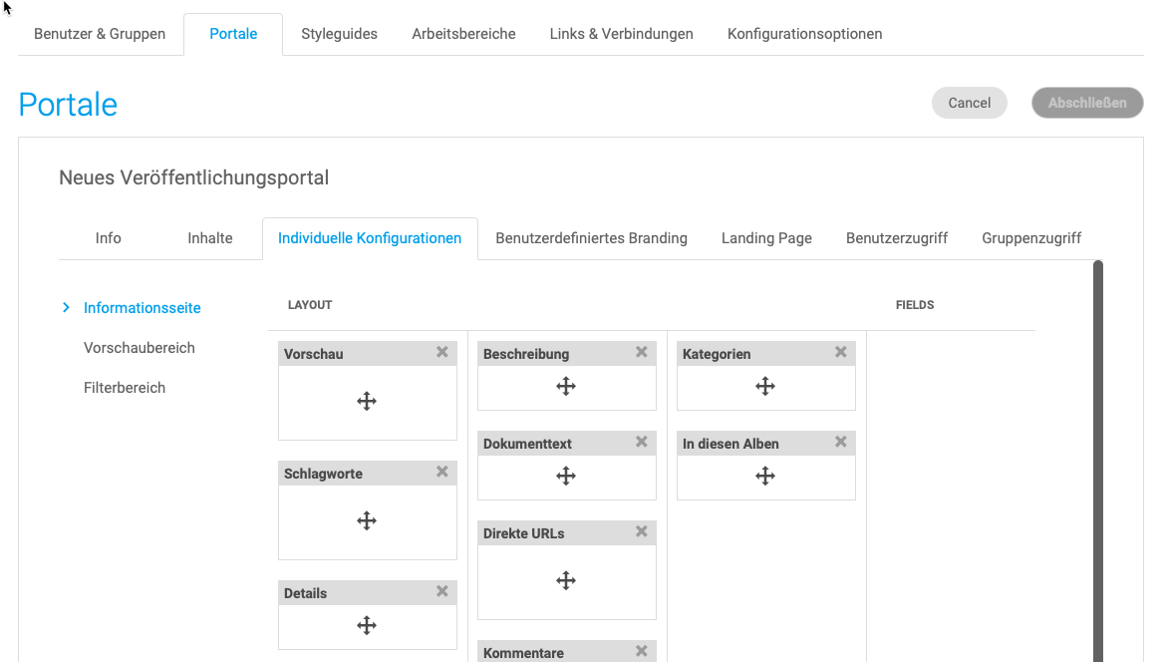Image resolution: width=1164 pixels, height=662 pixels.
Task: Click the move handle in Vorschau block
Action: pyautogui.click(x=367, y=402)
